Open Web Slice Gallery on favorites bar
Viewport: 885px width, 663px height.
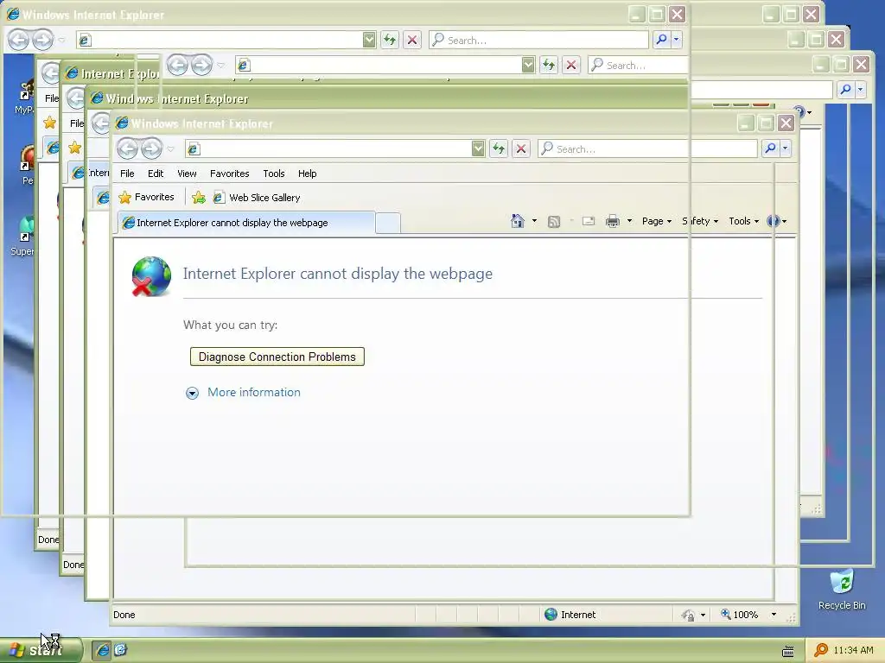[x=257, y=198]
